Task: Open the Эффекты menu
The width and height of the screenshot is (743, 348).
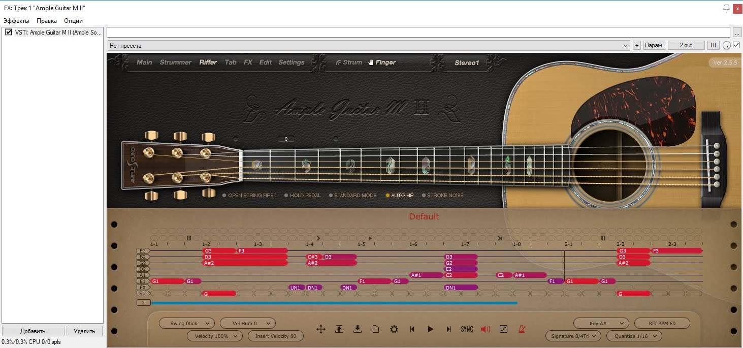Action: point(16,21)
